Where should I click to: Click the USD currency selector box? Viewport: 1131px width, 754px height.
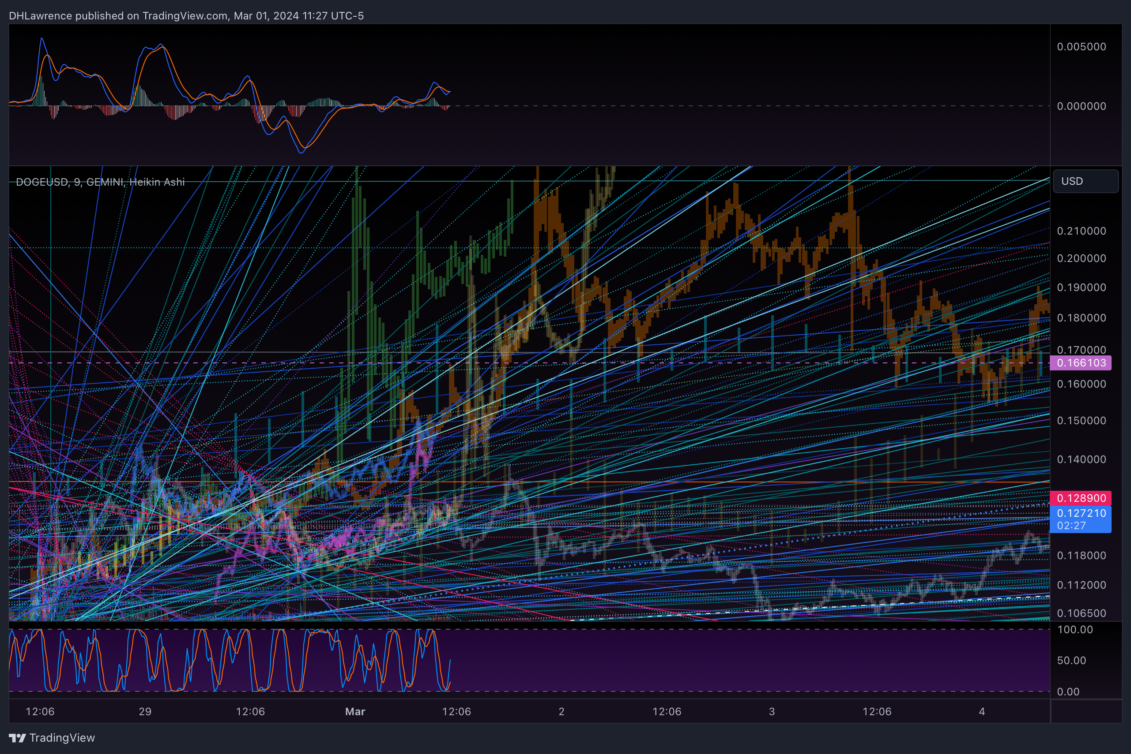coord(1085,181)
